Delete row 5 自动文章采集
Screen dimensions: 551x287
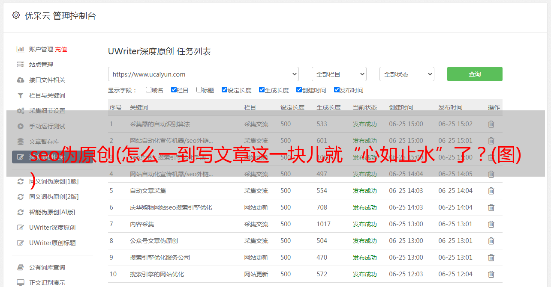491,191
